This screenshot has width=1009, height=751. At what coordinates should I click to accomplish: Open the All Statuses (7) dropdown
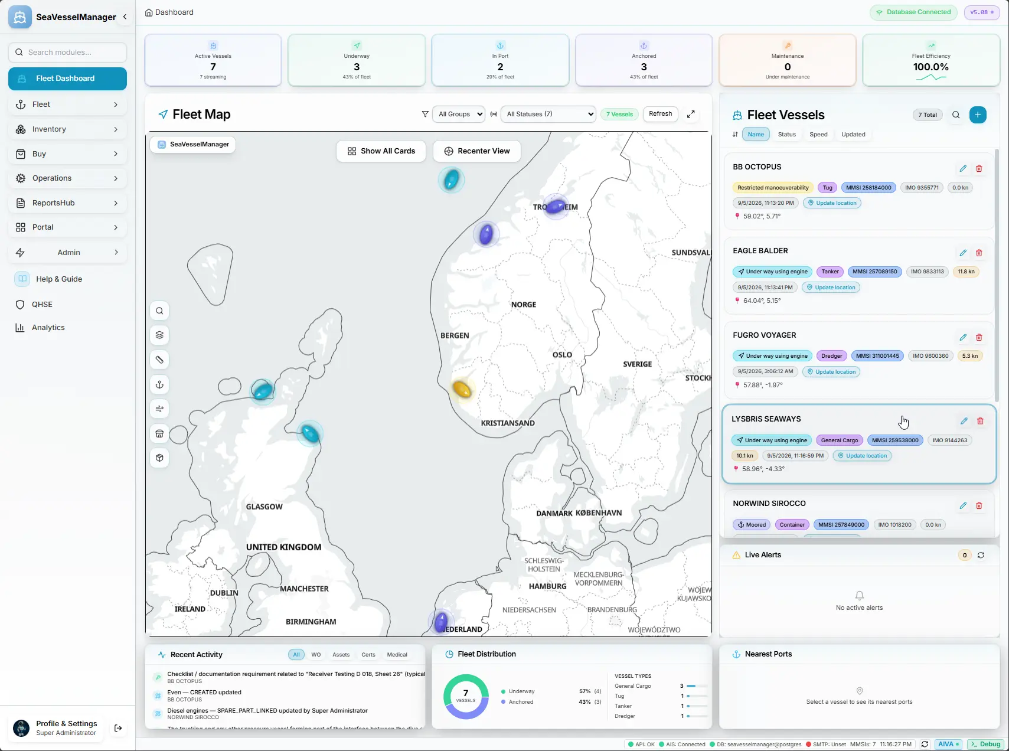click(x=548, y=114)
